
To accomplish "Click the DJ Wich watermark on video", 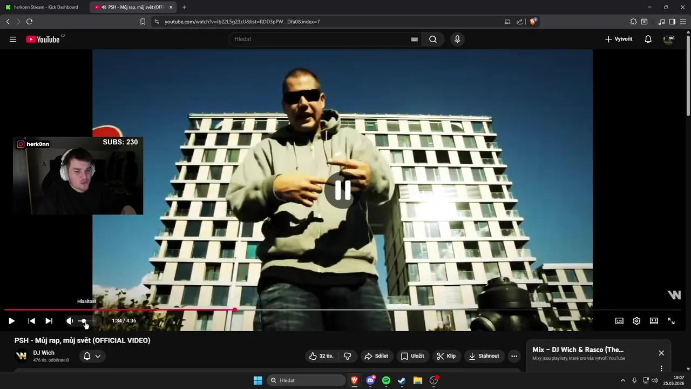I will [x=674, y=294].
